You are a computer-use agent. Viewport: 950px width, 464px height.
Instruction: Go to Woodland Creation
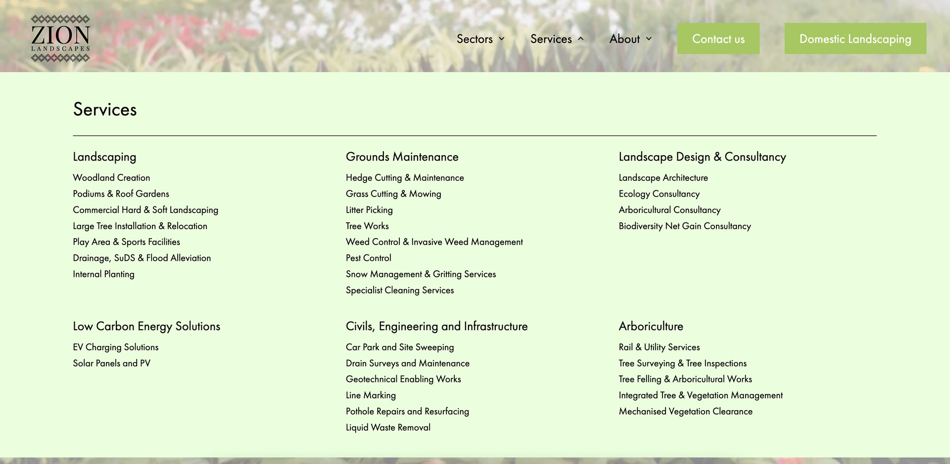111,177
